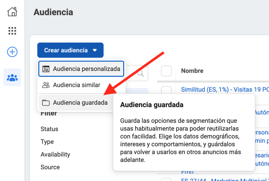Expand the Status filter
This screenshot has width=269, height=181.
tap(49, 129)
